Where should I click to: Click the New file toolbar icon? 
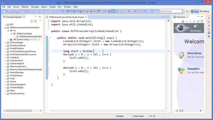[4, 11]
